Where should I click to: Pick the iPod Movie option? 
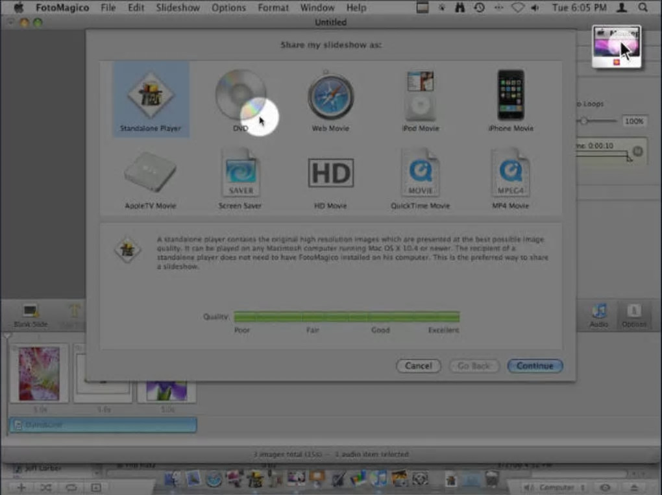click(421, 101)
